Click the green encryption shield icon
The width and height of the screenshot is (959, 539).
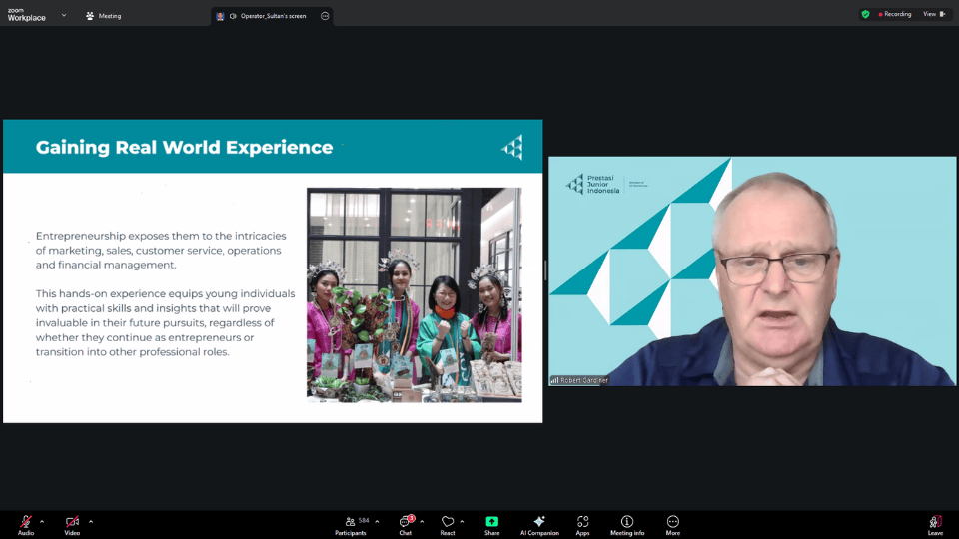pyautogui.click(x=865, y=14)
